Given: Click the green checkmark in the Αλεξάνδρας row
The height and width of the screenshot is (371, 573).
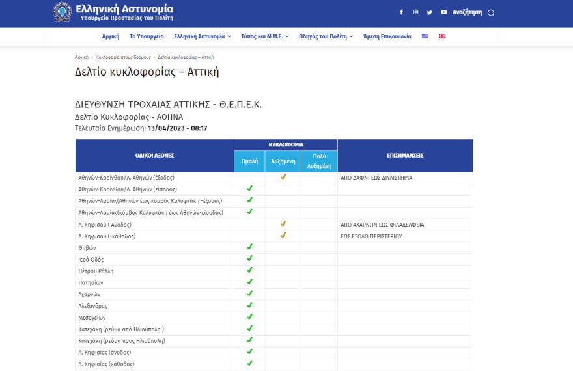Looking at the screenshot, I should [x=249, y=305].
